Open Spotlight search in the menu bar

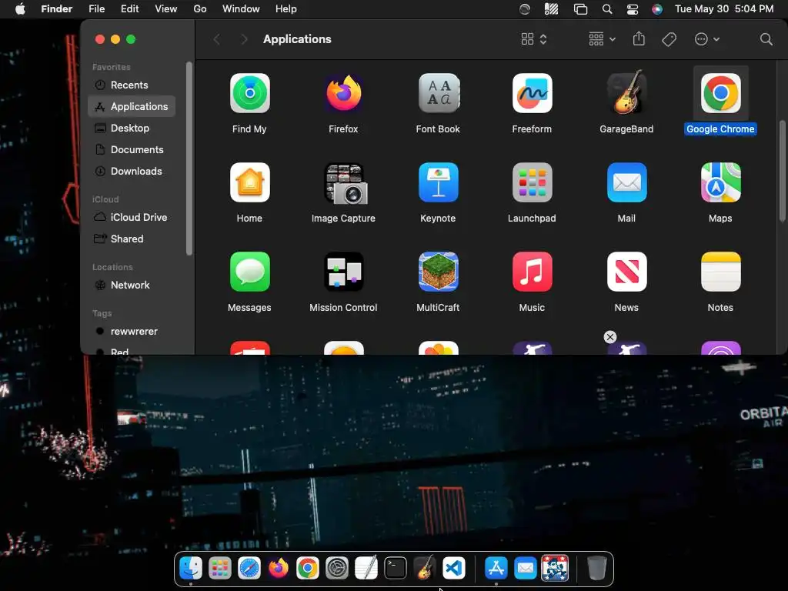tap(607, 9)
